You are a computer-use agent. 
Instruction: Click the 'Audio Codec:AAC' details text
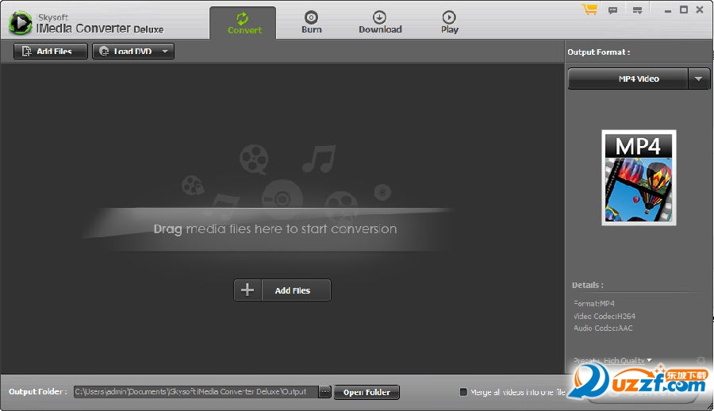pyautogui.click(x=603, y=328)
